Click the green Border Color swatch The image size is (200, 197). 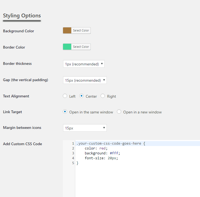[67, 47]
